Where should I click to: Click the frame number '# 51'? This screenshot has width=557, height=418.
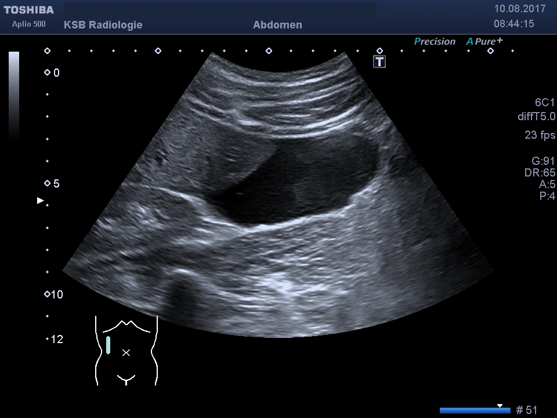coord(526,410)
